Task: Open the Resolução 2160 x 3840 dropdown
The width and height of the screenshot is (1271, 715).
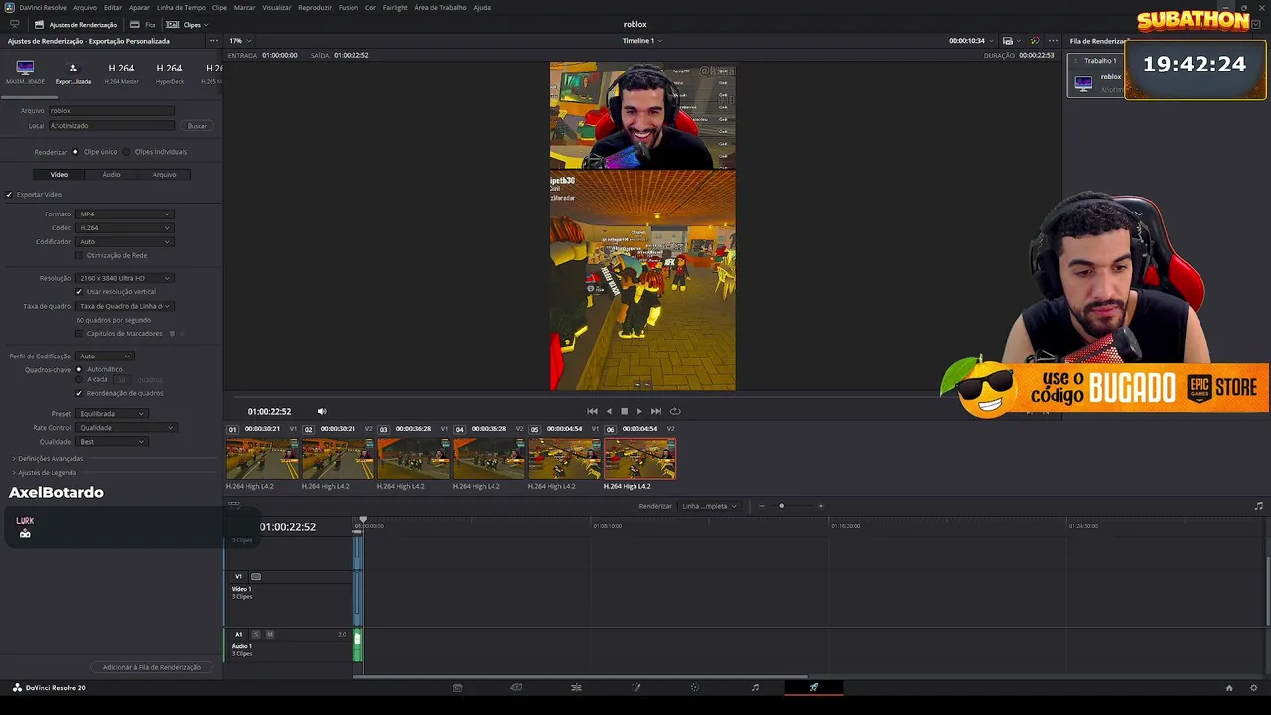Action: [125, 278]
